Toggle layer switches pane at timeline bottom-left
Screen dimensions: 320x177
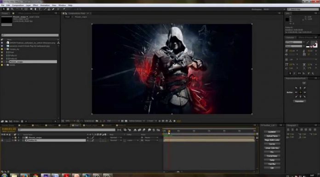click(2, 171)
